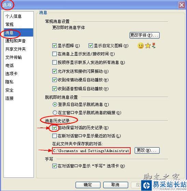
Task: Click the red rose emoticon icon
Action: pos(154,45)
